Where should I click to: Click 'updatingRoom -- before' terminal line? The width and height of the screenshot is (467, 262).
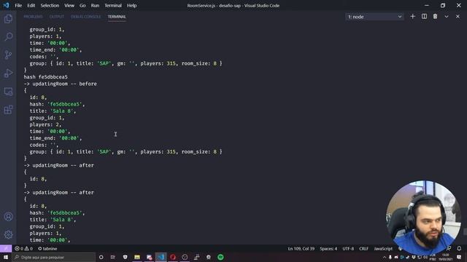tap(60, 84)
